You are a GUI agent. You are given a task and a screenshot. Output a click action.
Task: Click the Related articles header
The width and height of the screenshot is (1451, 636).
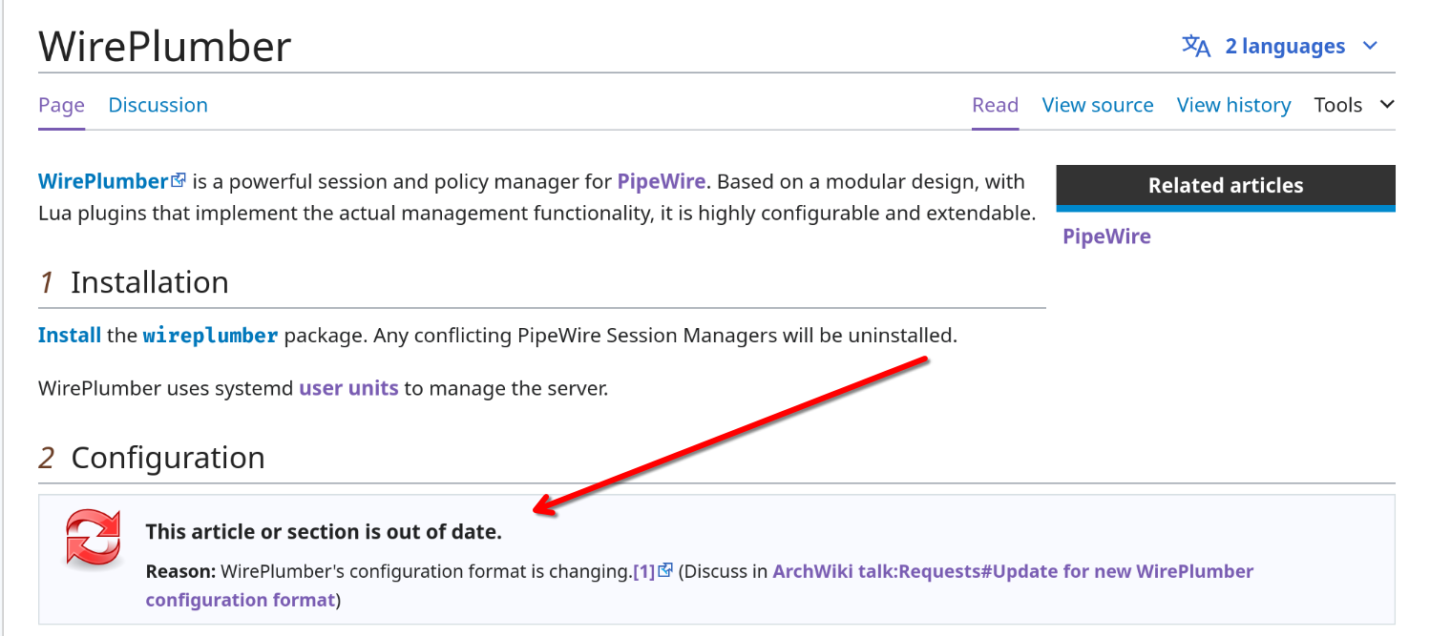tap(1226, 186)
